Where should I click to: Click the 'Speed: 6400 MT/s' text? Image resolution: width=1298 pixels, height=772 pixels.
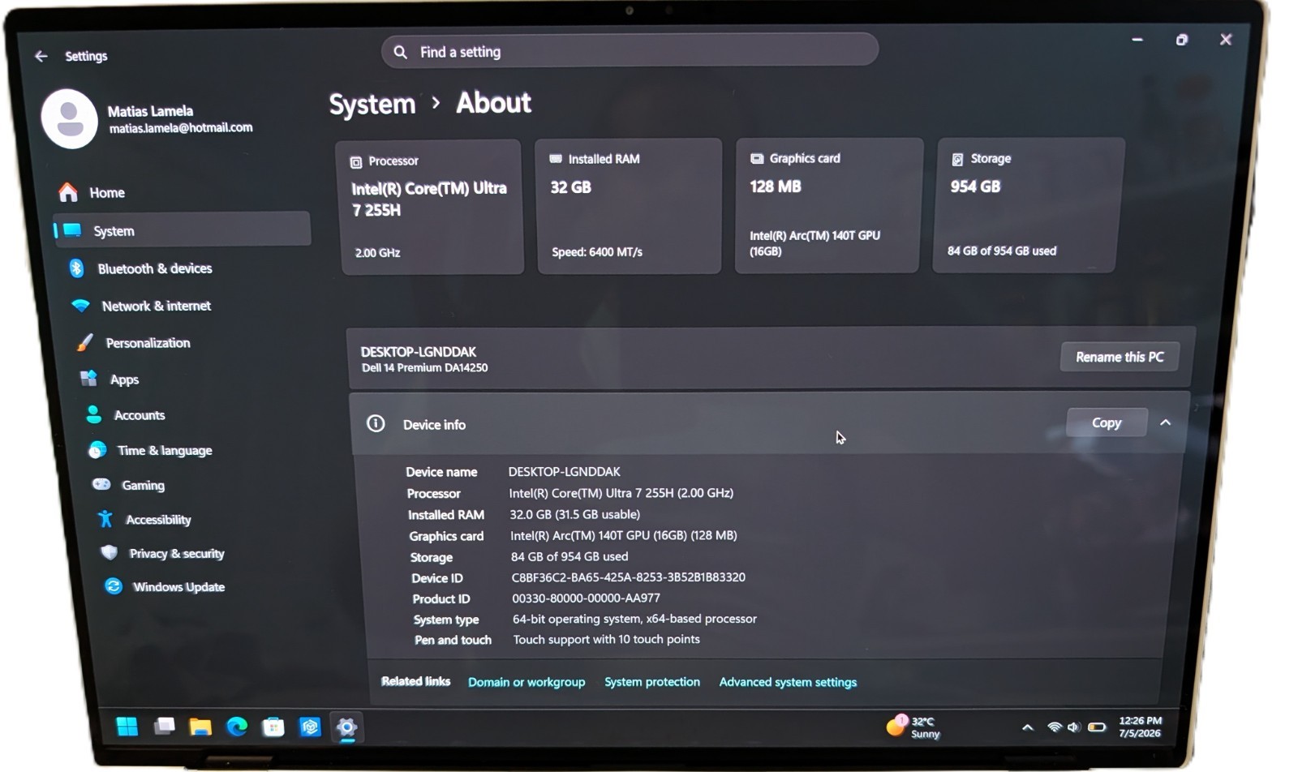click(x=597, y=252)
